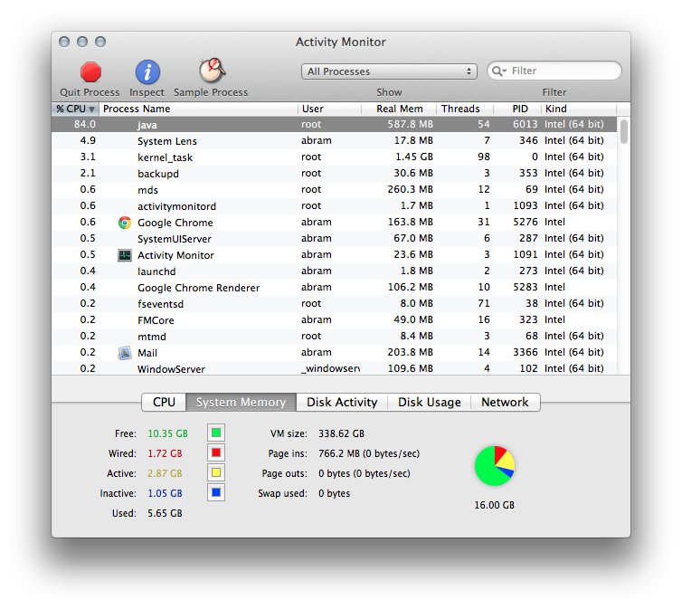Click the Activity Monitor app icon in list

(125, 255)
